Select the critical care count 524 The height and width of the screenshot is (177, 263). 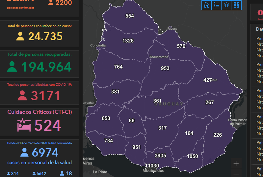coord(48,125)
